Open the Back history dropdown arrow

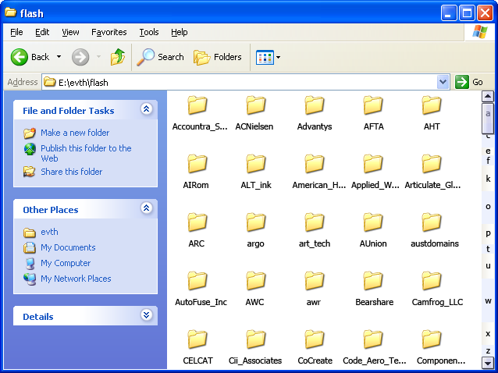(x=59, y=57)
